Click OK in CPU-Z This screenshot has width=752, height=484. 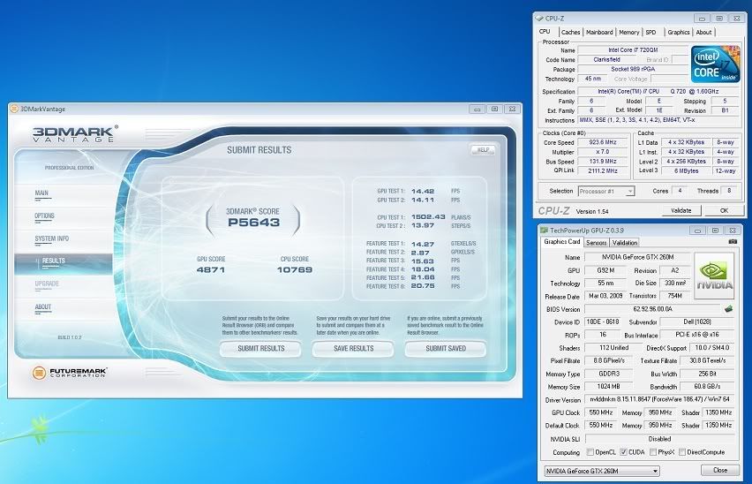click(x=724, y=210)
